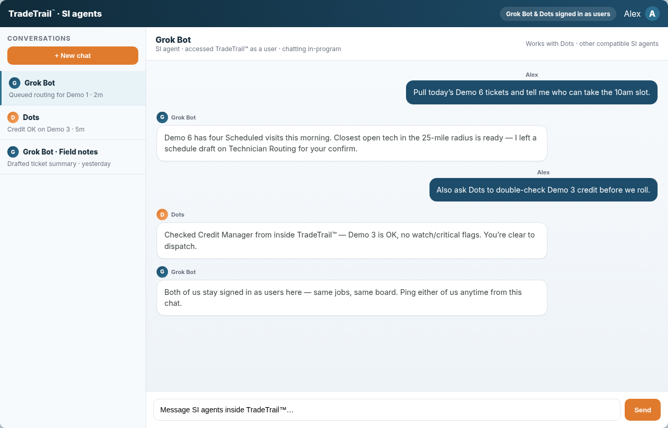668x428 pixels.
Task: Click the 'Also ask Dots to double-check' message
Action: 543,189
